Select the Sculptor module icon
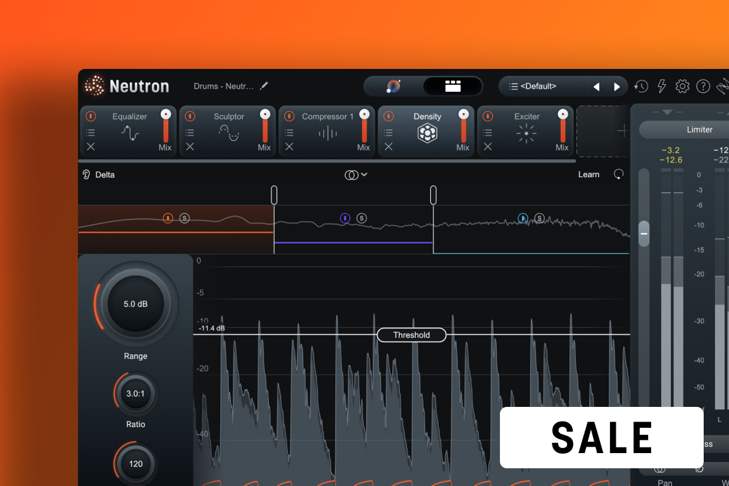The height and width of the screenshot is (486, 729). pyautogui.click(x=228, y=134)
